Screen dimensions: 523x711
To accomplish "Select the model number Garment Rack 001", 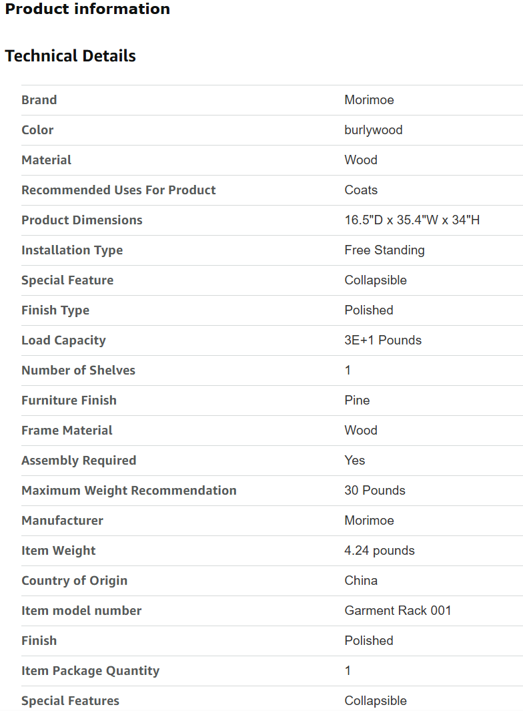I will [398, 610].
